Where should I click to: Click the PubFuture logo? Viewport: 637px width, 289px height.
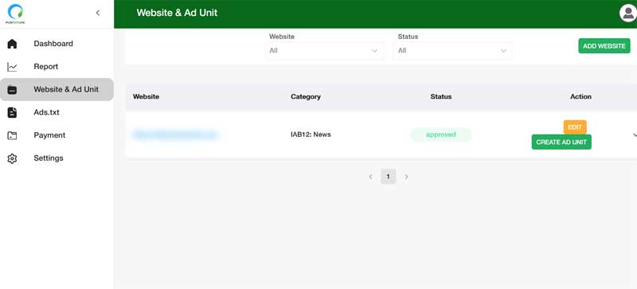(15, 14)
